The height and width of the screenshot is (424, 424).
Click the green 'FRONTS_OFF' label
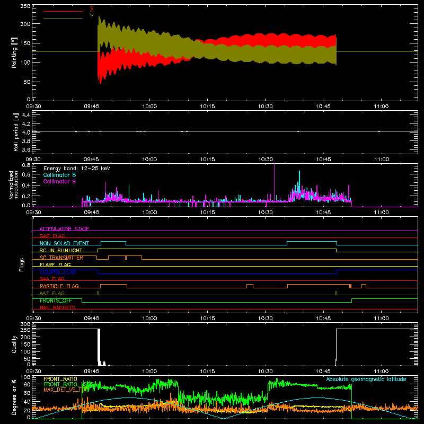pyautogui.click(x=56, y=301)
